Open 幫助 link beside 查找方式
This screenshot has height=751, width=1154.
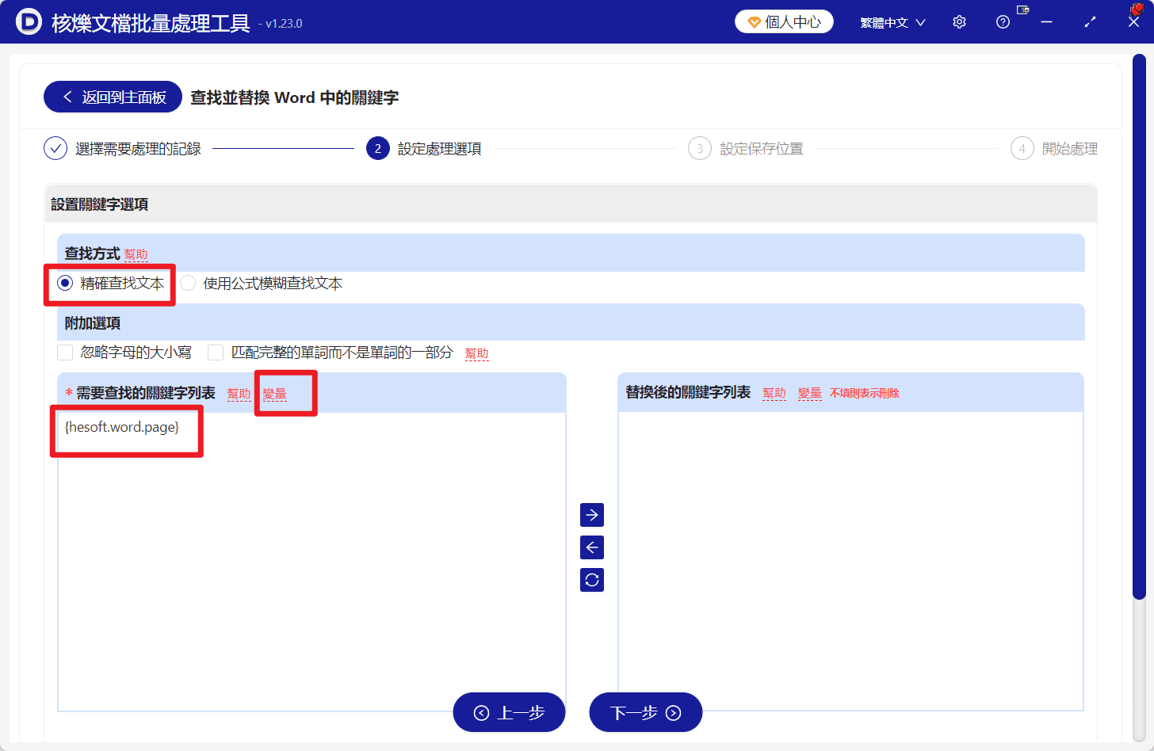click(x=136, y=254)
